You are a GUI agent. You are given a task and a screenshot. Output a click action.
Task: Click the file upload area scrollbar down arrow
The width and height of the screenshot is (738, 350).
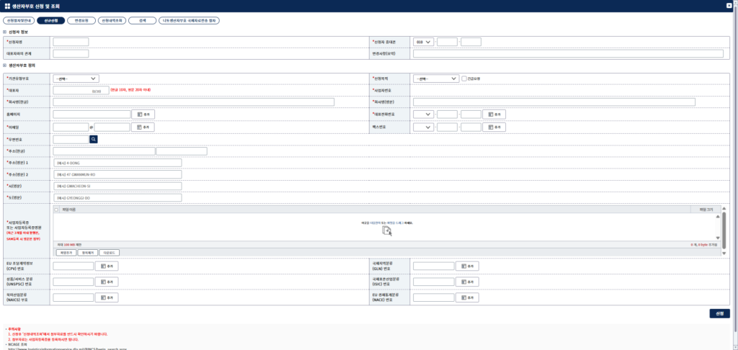point(719,238)
